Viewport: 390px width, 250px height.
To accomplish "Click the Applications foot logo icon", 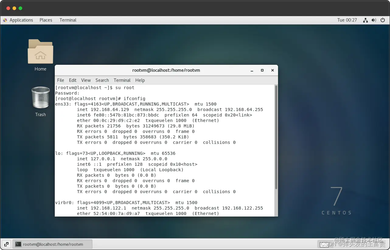I will 5,20.
